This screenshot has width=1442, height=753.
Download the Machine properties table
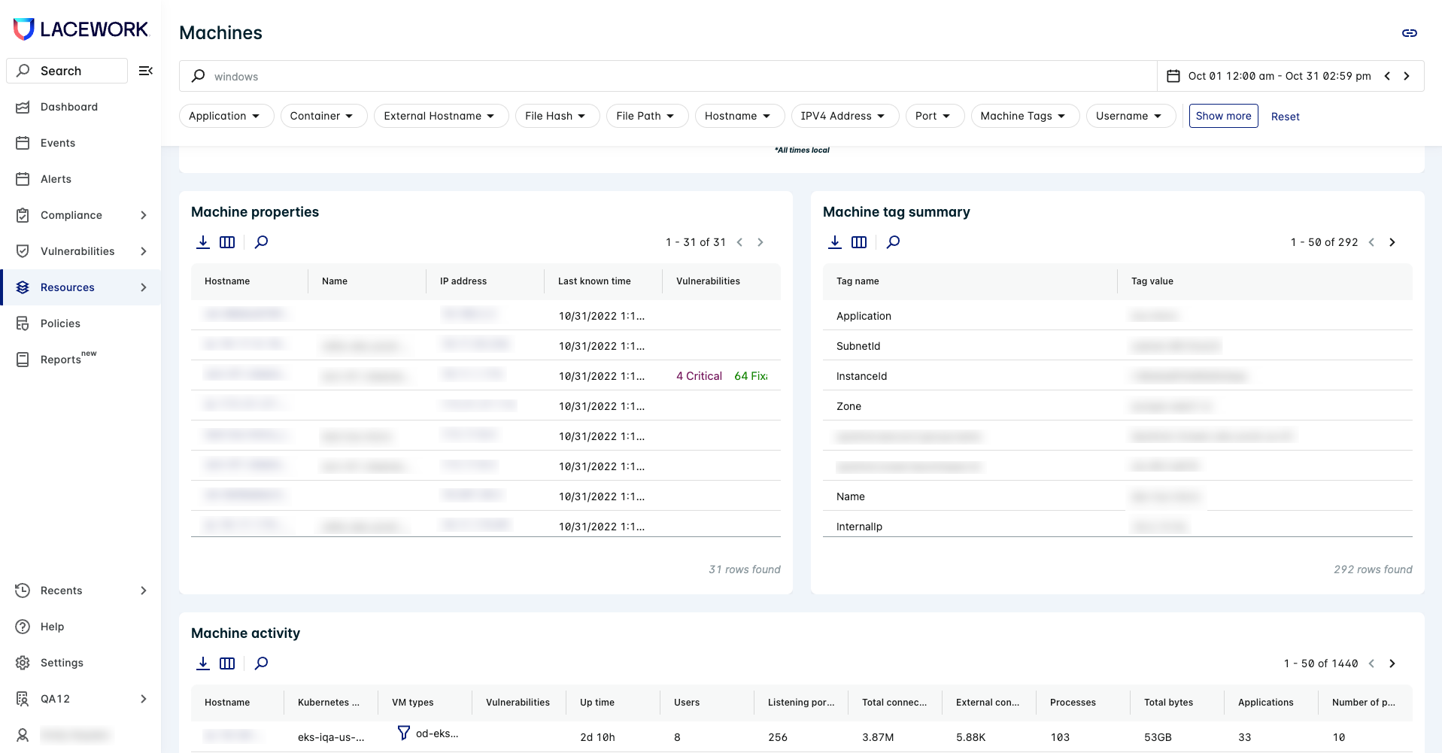click(x=203, y=242)
